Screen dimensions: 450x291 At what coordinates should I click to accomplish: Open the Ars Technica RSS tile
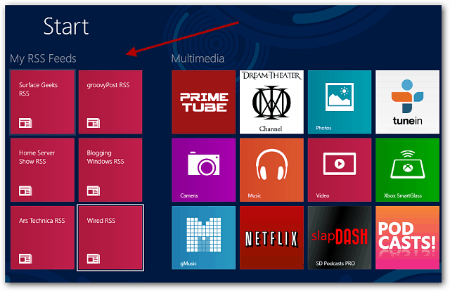(x=42, y=238)
